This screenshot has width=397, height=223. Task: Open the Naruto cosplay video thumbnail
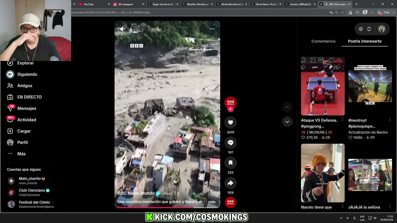pos(323,173)
